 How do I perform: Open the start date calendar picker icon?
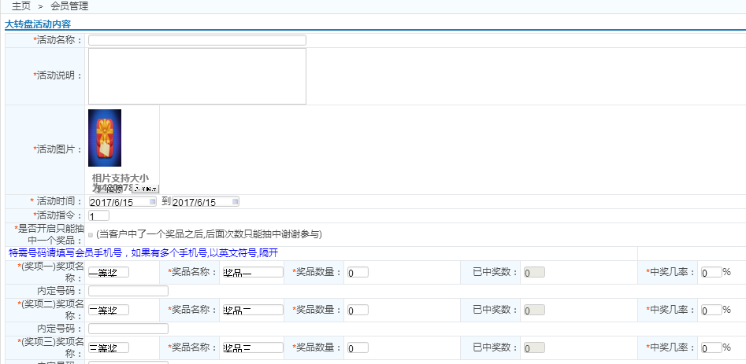(153, 202)
